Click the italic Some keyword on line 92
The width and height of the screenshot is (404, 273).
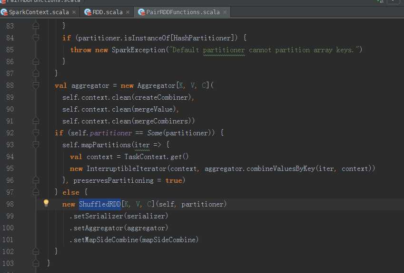(155, 133)
